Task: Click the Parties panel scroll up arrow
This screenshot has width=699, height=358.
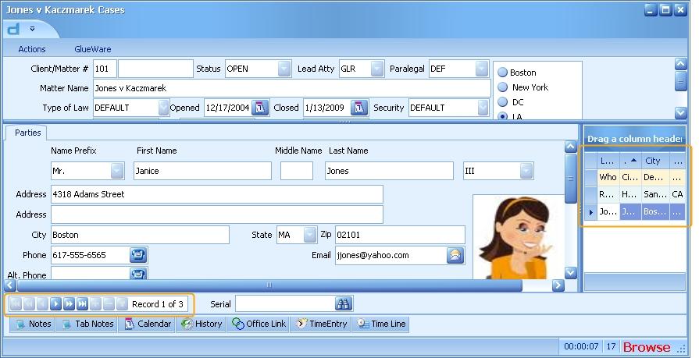Action: click(571, 147)
